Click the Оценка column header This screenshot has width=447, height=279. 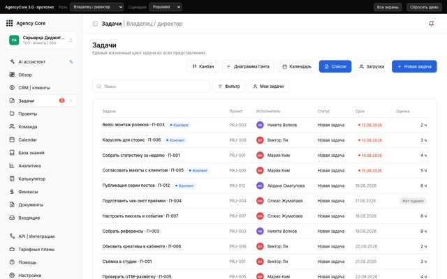pos(402,112)
